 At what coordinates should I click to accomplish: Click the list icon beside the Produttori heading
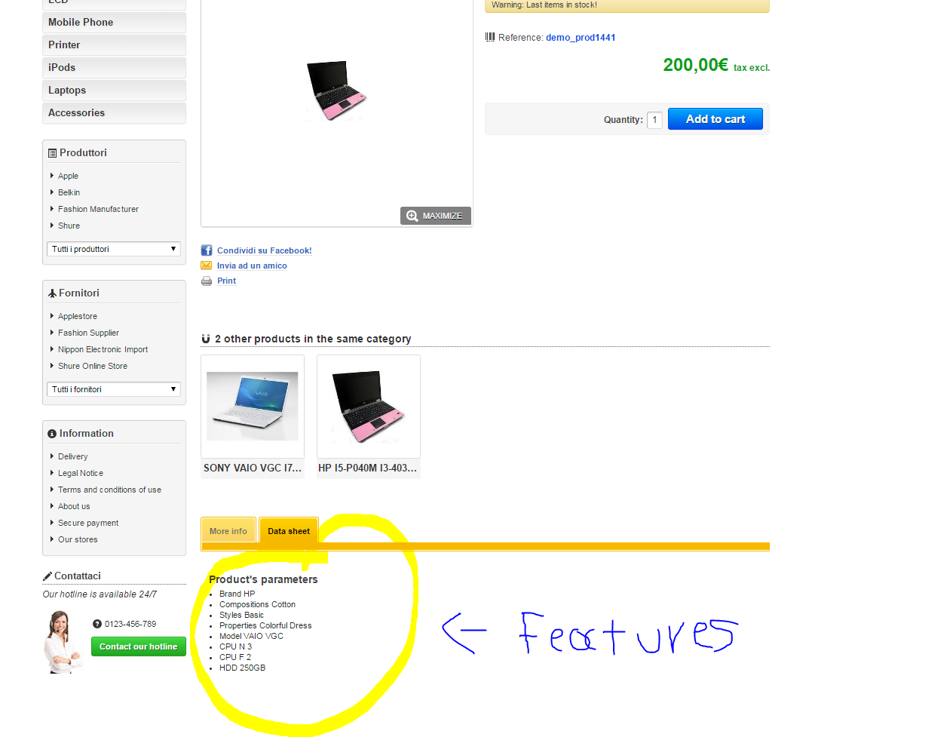click(x=52, y=153)
